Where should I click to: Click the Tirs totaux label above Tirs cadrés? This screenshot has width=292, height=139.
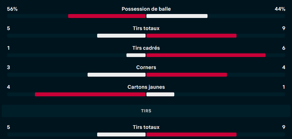coord(146,28)
